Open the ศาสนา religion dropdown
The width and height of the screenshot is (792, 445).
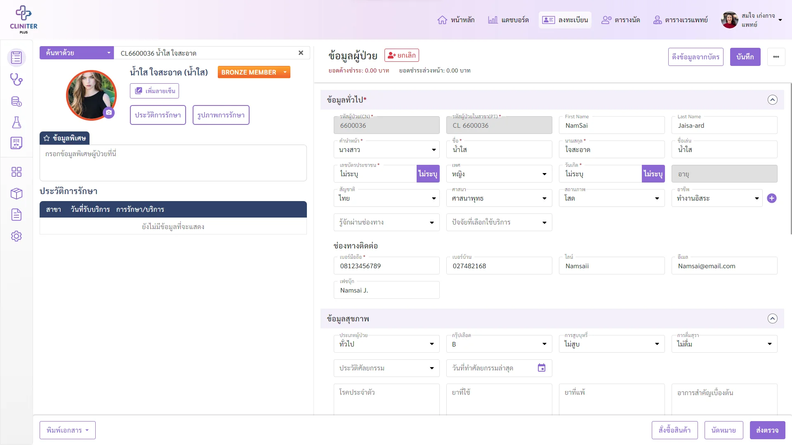[499, 198]
